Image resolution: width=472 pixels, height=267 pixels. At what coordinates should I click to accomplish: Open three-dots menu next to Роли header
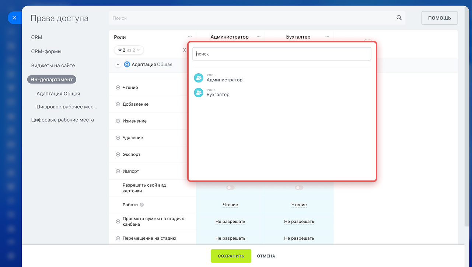(190, 37)
